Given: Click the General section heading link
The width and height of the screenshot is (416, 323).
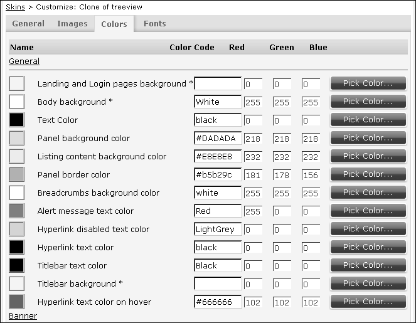Looking at the screenshot, I should pos(24,61).
